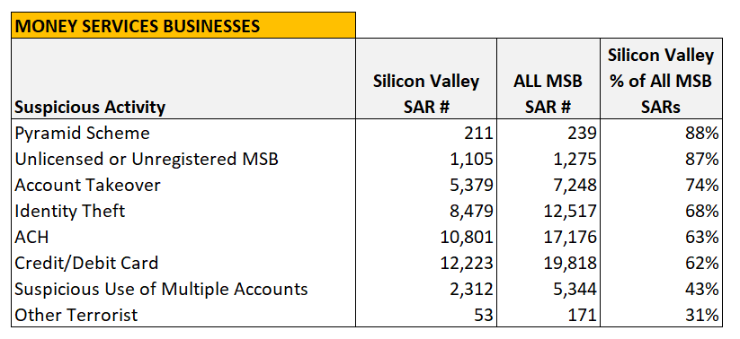Select the cell with value 10,801
740x339 pixels.
426,237
